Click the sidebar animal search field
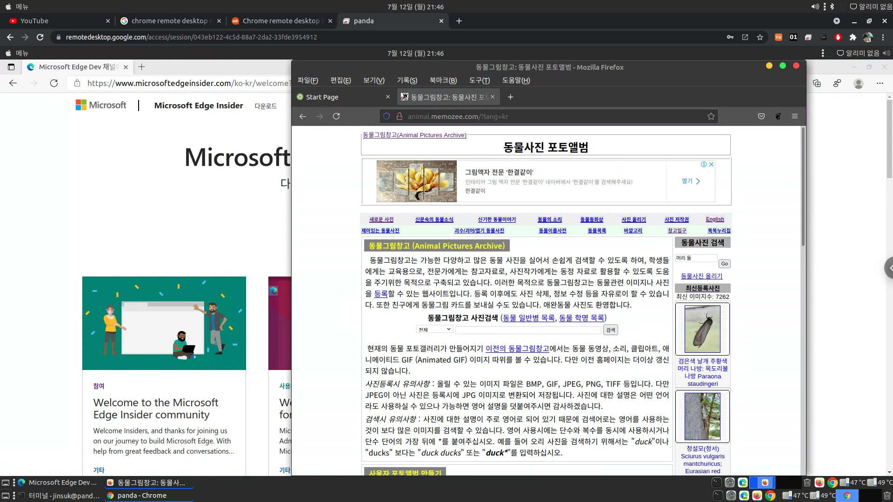Viewport: 893px width, 502px height. coord(696,258)
